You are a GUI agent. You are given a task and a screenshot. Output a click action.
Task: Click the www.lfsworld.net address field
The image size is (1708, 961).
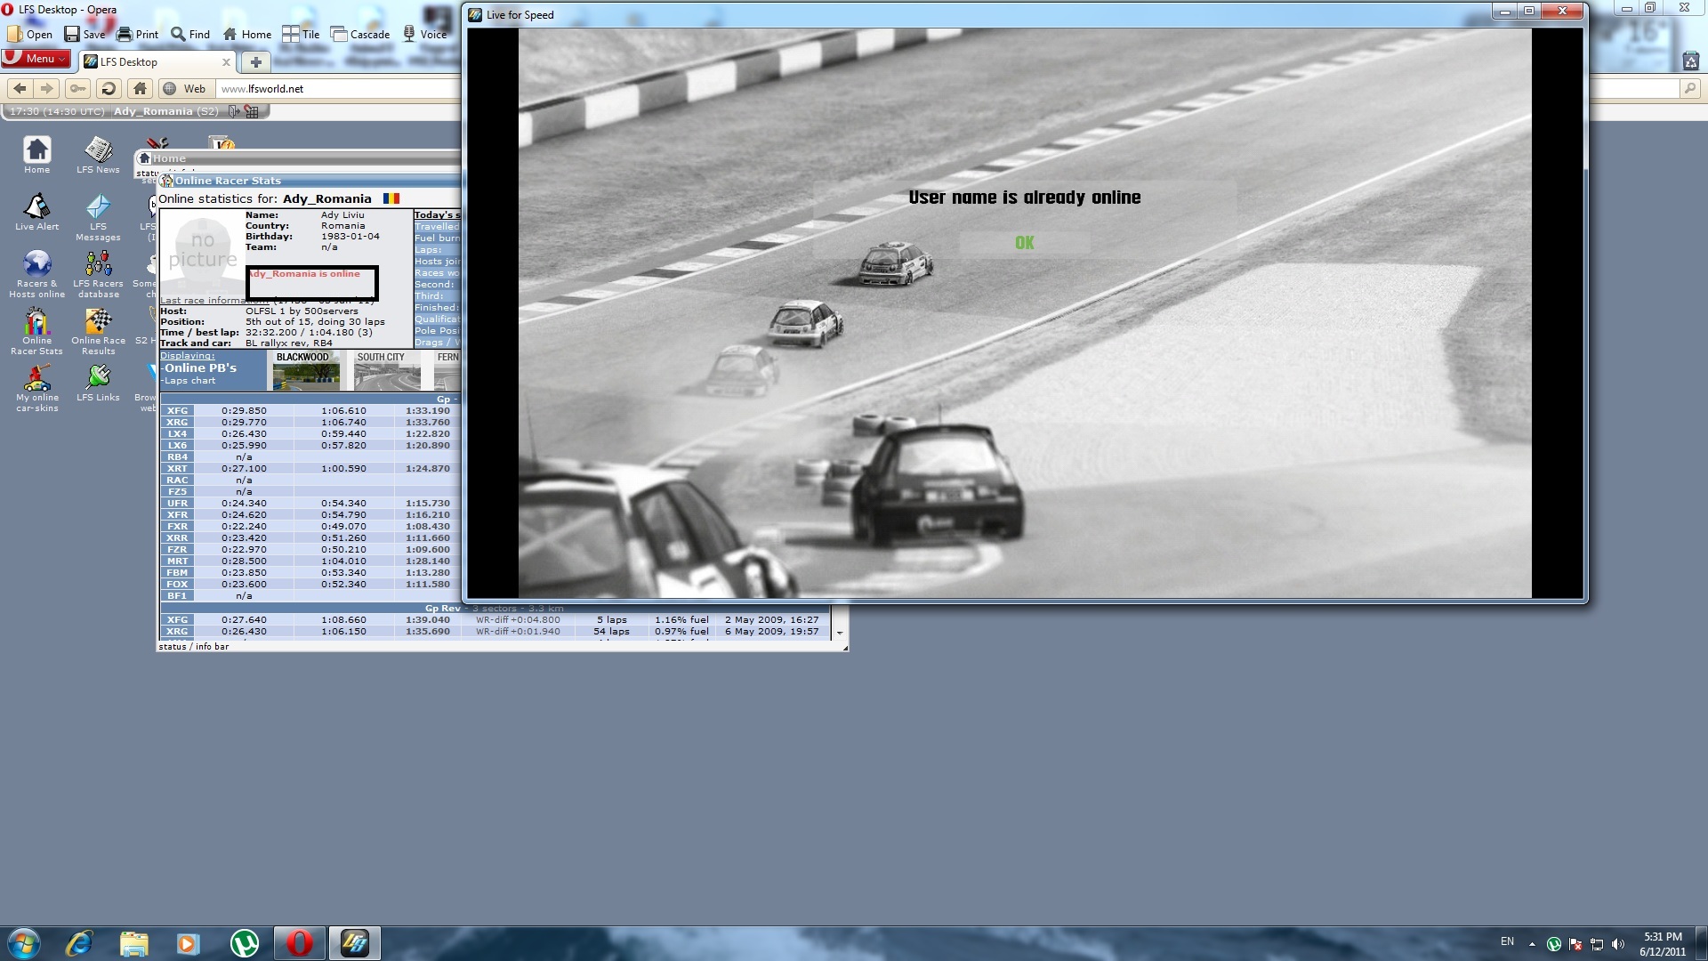click(338, 88)
